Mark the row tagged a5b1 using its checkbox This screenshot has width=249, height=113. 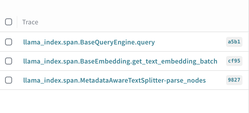click(9, 42)
